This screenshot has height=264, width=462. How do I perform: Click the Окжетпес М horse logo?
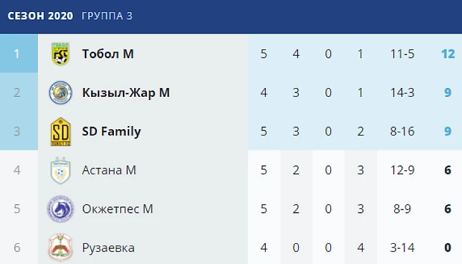click(x=61, y=209)
